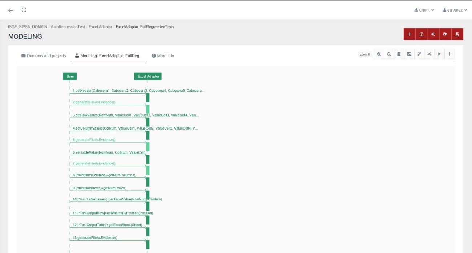The width and height of the screenshot is (472, 253).
Task: Click AutoRegressionTest breadcrumb link
Action: pos(68,27)
